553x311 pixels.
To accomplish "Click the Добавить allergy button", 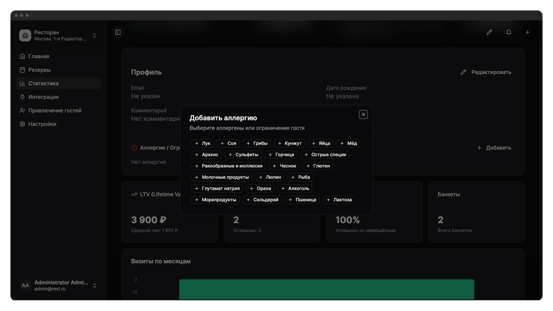I will point(494,148).
